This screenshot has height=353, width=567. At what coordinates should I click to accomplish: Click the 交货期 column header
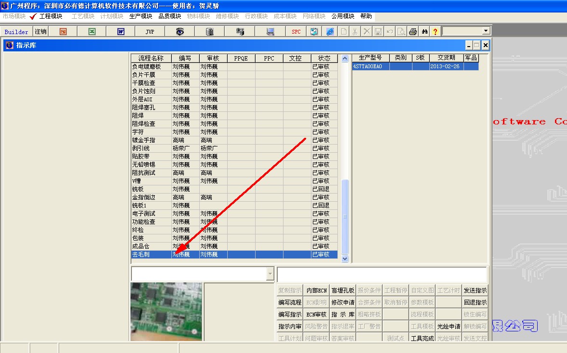[446, 58]
